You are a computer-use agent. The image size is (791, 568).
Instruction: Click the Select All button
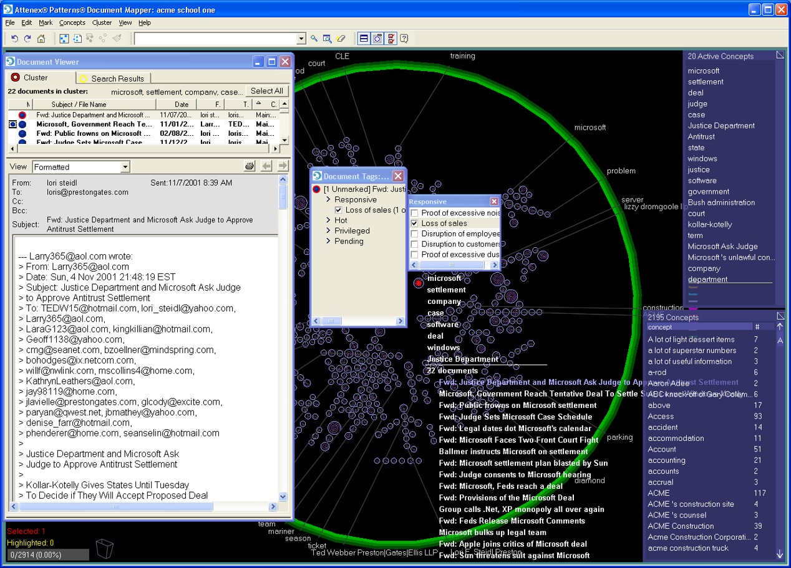click(266, 91)
